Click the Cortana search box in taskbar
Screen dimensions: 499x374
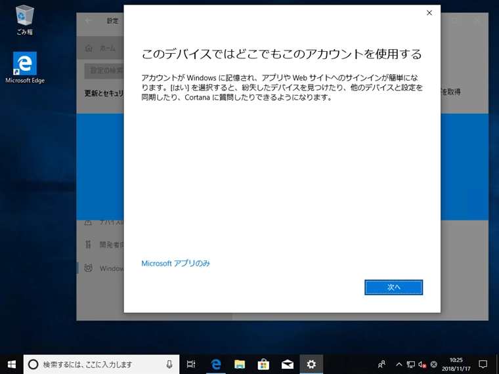pos(101,364)
